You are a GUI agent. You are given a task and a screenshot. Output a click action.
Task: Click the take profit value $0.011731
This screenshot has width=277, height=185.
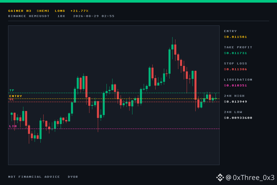235,53
